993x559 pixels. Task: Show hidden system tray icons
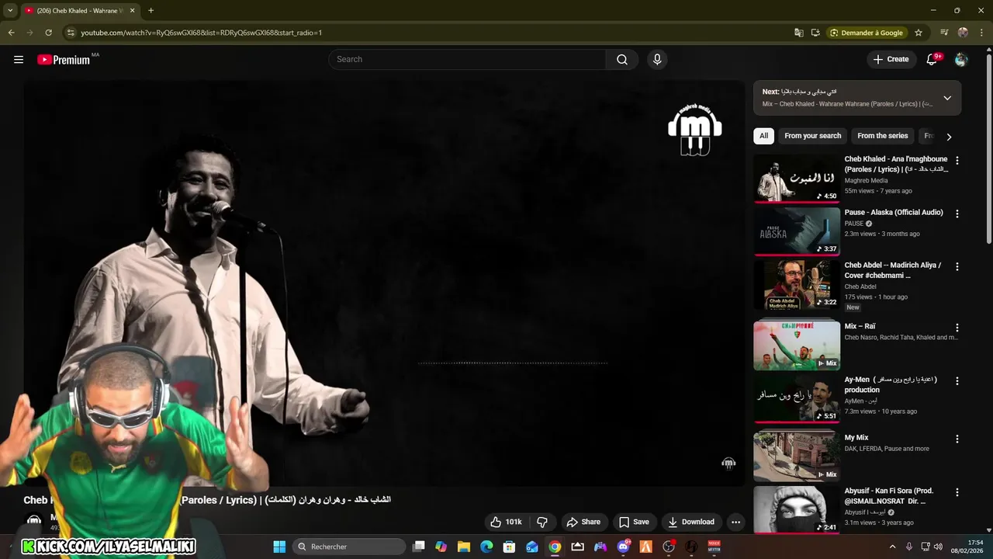pyautogui.click(x=891, y=547)
